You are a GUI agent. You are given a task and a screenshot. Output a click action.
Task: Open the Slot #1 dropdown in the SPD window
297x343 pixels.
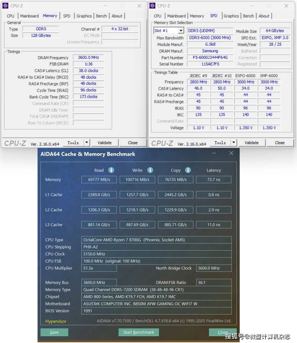[x=181, y=31]
